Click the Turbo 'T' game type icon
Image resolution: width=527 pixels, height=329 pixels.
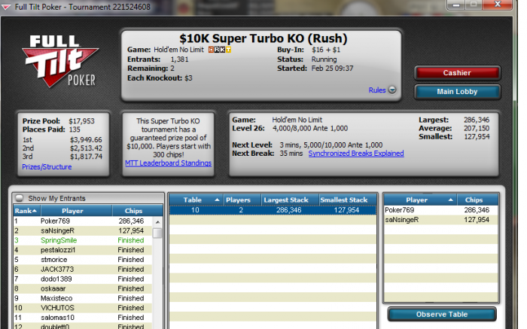(228, 50)
